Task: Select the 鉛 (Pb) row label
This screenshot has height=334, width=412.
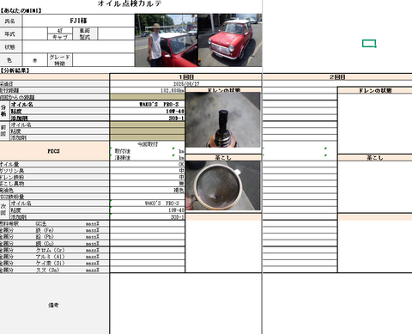Action: [45, 237]
